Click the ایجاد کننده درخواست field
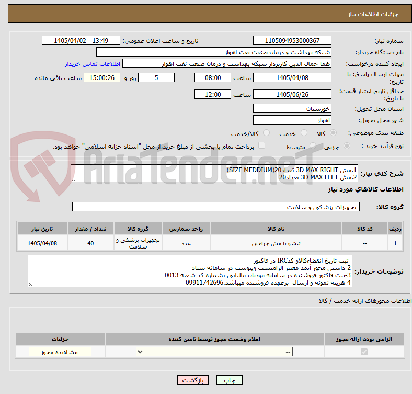 pos(227,64)
